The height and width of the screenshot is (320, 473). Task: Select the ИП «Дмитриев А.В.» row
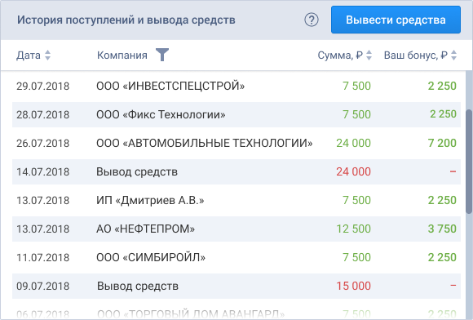(x=236, y=200)
